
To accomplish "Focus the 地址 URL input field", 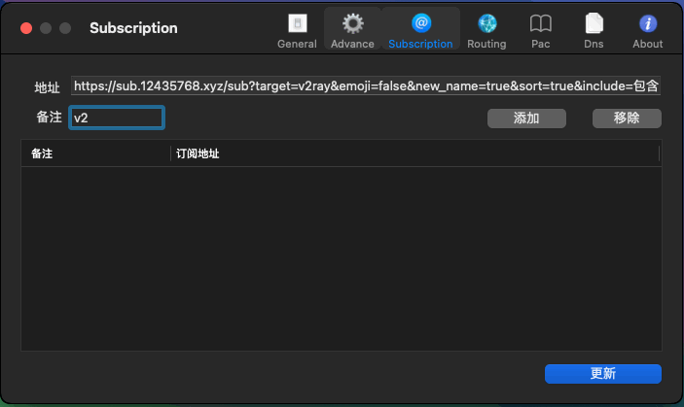I will (365, 86).
